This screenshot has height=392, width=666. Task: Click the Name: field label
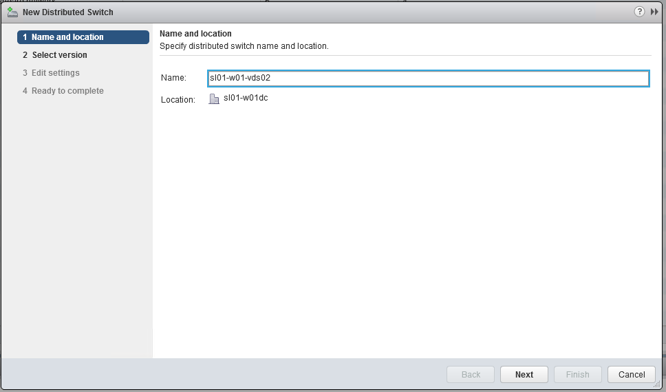click(x=173, y=78)
